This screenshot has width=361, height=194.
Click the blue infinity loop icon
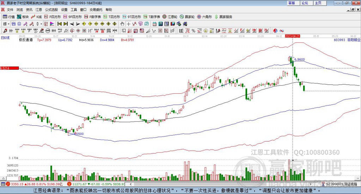pos(282,31)
